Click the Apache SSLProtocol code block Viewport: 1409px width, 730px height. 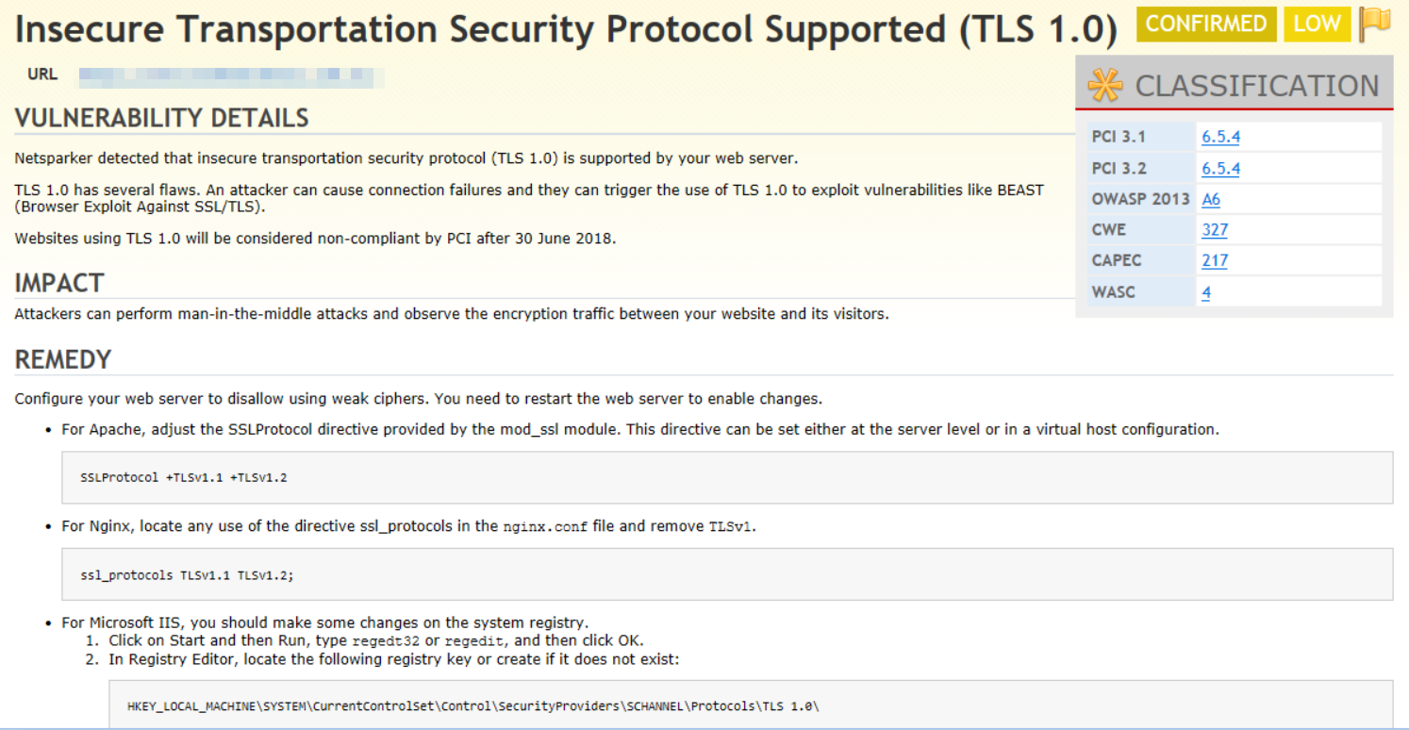tap(727, 477)
